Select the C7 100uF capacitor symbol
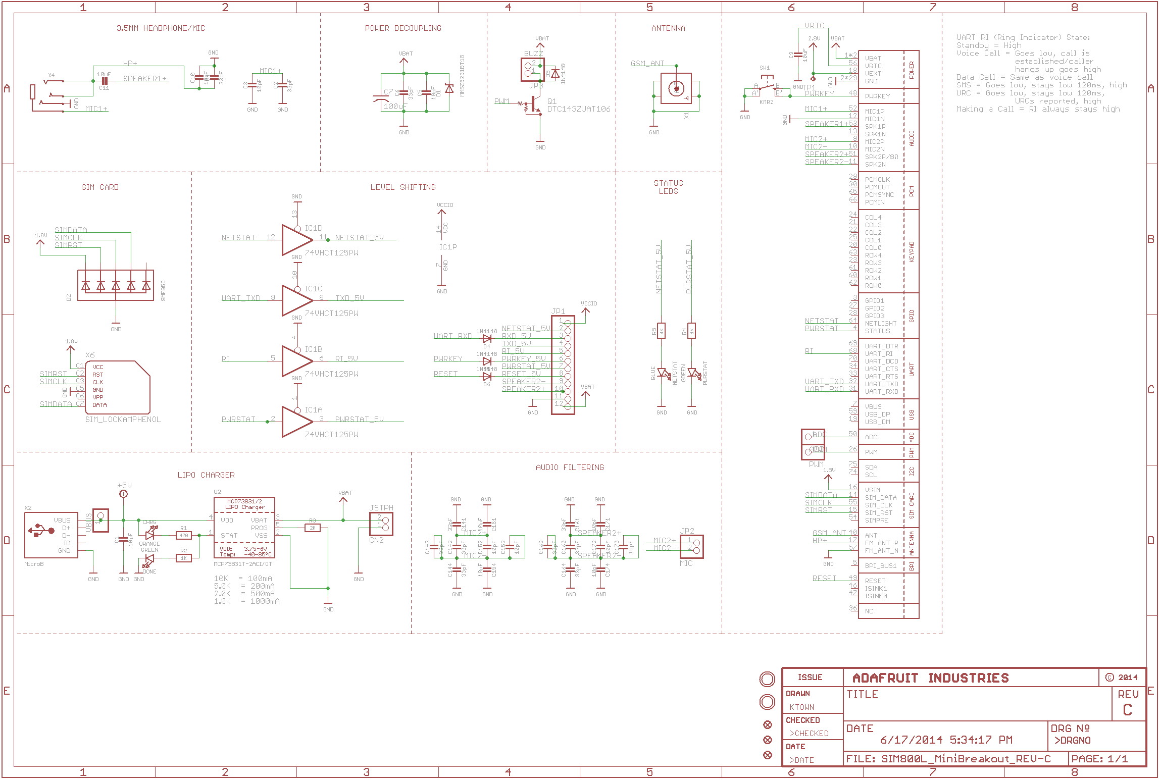This screenshot has height=780, width=1159. (381, 97)
